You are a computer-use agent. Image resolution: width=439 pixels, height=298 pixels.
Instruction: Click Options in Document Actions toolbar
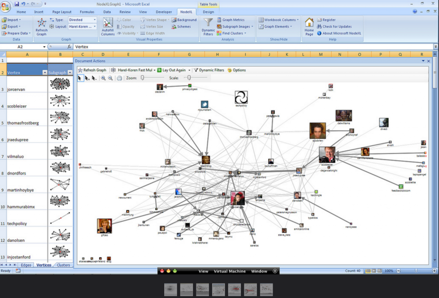[237, 70]
